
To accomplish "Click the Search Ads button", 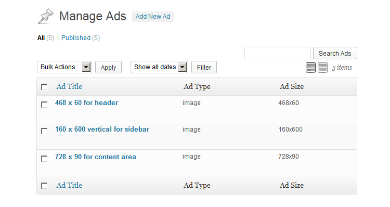I will coord(335,53).
